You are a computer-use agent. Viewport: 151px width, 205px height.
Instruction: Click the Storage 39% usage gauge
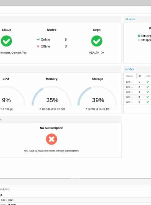[98, 96]
